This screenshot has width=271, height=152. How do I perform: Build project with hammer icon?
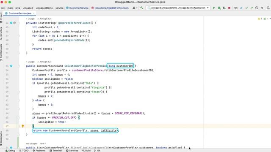point(142,8)
